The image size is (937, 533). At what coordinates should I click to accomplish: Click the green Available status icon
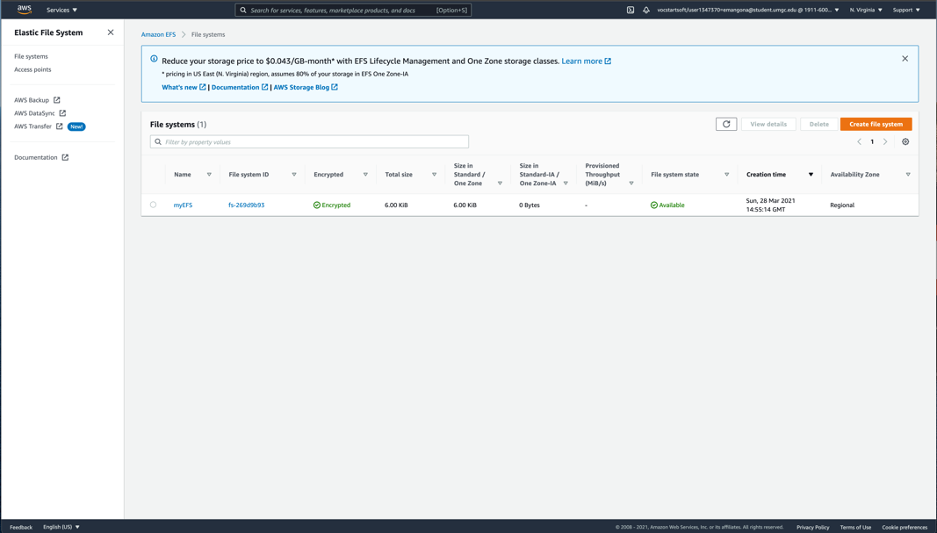653,205
